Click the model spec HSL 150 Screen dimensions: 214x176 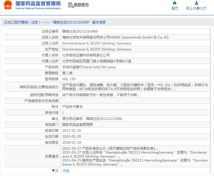69,79
